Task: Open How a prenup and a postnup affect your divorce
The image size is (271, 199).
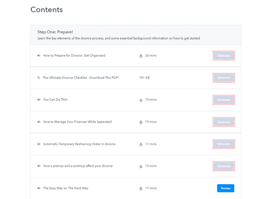Action: [x=78, y=166]
